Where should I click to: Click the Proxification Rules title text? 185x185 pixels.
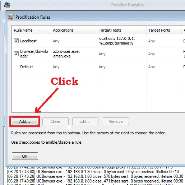(x=33, y=17)
